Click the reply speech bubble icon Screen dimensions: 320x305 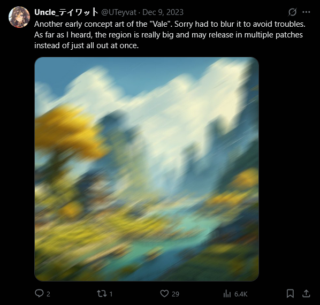click(39, 293)
